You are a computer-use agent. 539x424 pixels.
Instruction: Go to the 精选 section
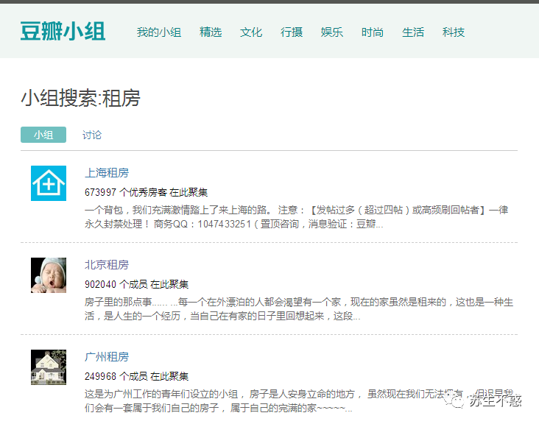coord(211,32)
